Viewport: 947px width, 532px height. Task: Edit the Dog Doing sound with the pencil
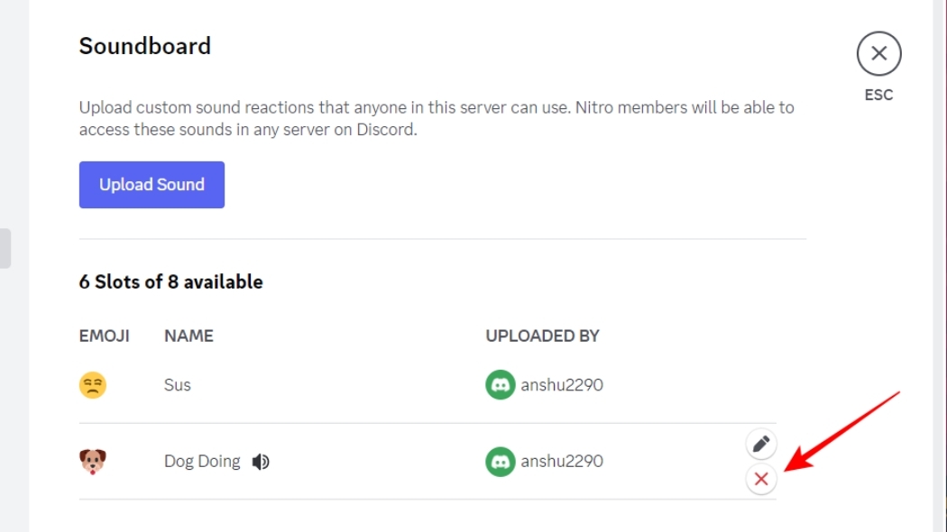point(760,443)
